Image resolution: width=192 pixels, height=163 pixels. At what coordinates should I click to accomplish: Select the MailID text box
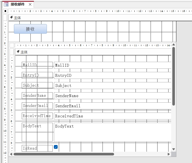tap(113, 65)
